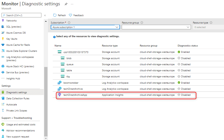Open the Resource group dropdown
224x140 pixels.
(156, 27)
